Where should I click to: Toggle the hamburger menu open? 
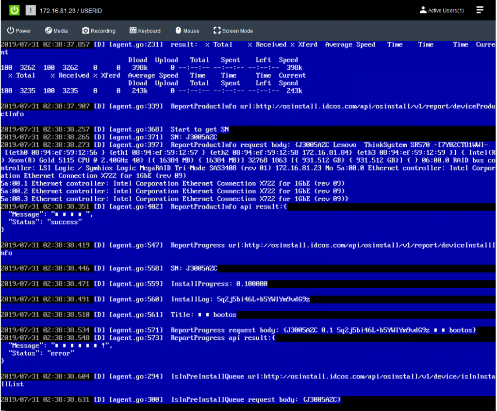pos(480,10)
